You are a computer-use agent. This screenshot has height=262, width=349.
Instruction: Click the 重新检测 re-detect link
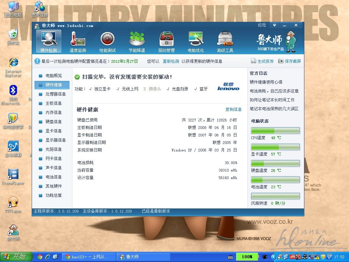170,61
